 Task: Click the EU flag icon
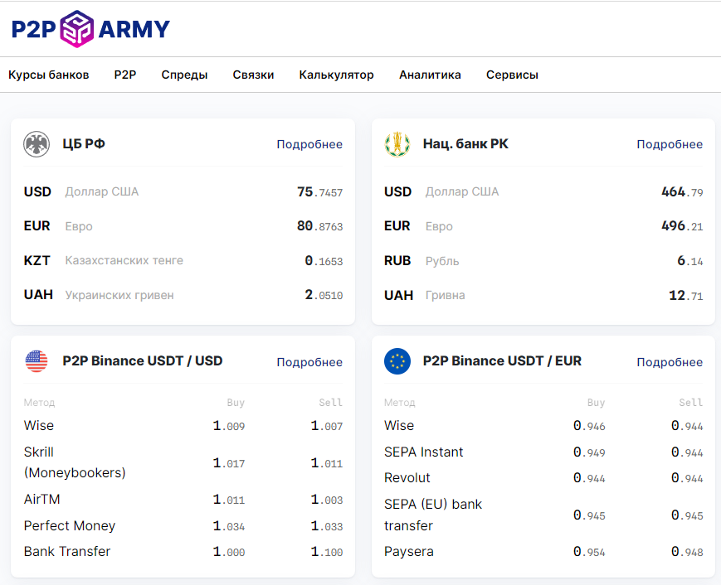pyautogui.click(x=397, y=361)
